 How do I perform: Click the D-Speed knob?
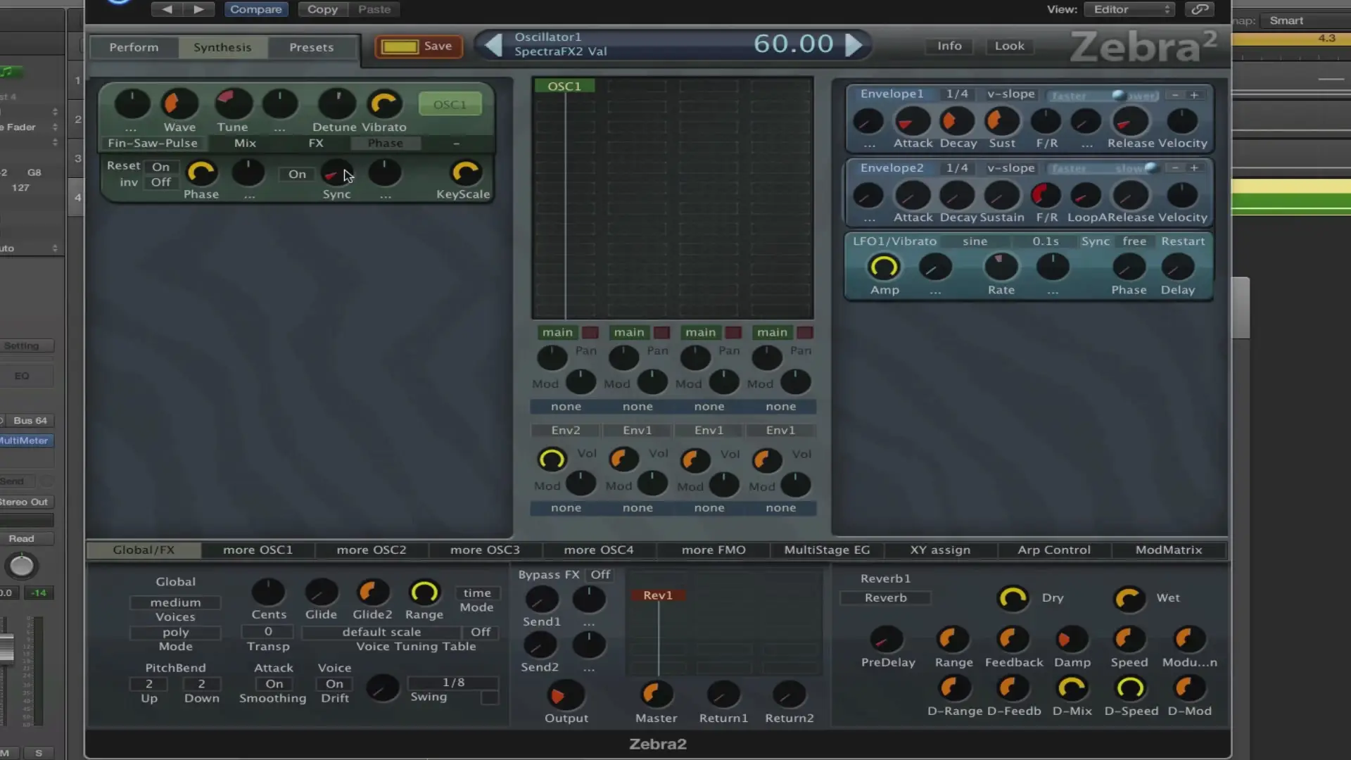1131,688
